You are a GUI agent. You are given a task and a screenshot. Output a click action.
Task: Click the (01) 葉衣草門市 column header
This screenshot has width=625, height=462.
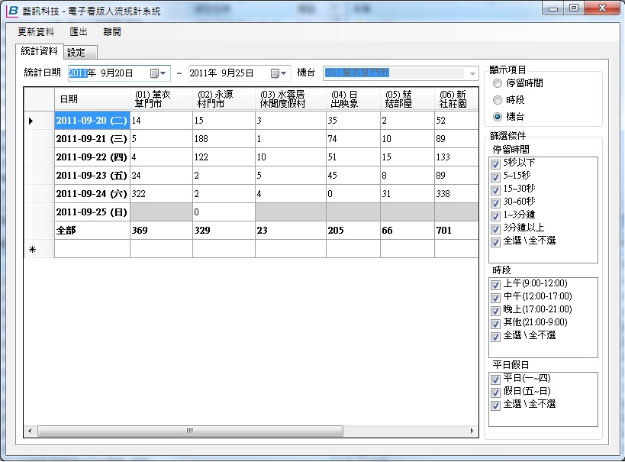[x=161, y=99]
